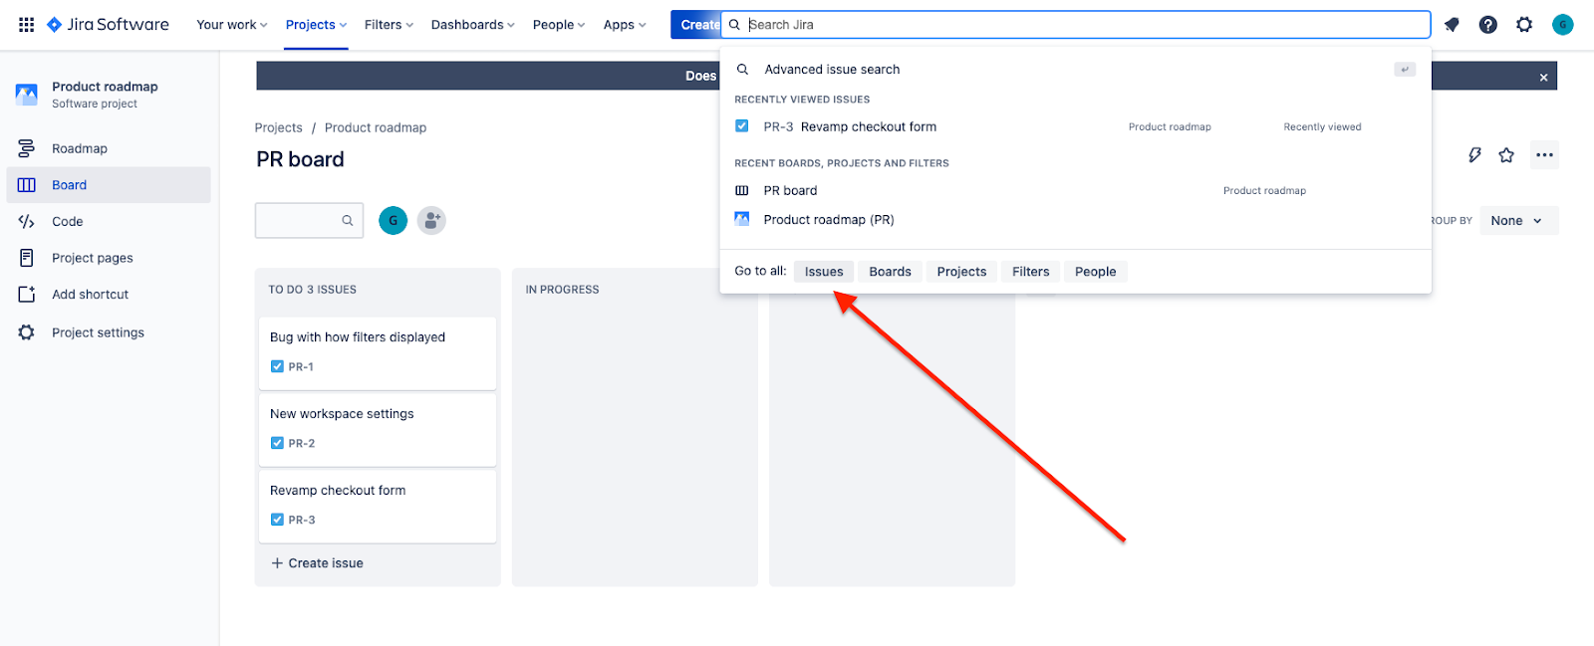Click the Add shortcut icon in the sidebar

click(27, 295)
